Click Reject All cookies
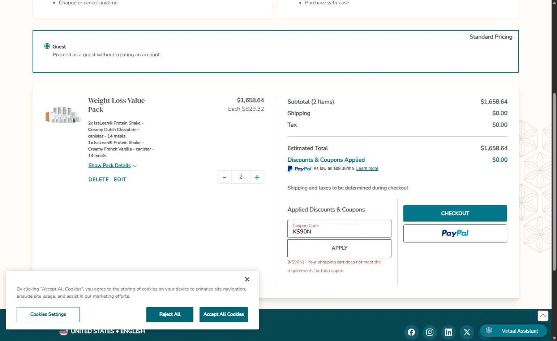 coord(170,315)
